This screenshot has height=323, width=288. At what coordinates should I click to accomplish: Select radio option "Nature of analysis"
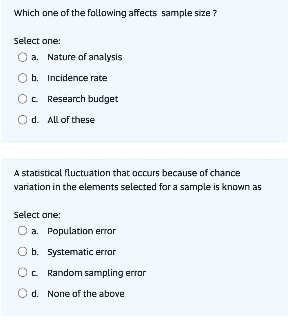click(23, 57)
